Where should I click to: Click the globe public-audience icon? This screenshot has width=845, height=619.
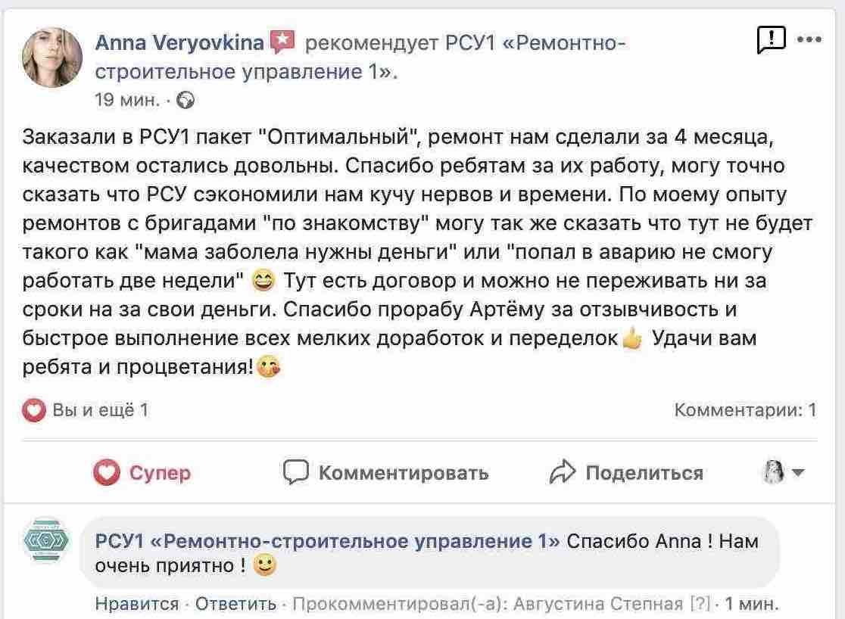[x=185, y=99]
